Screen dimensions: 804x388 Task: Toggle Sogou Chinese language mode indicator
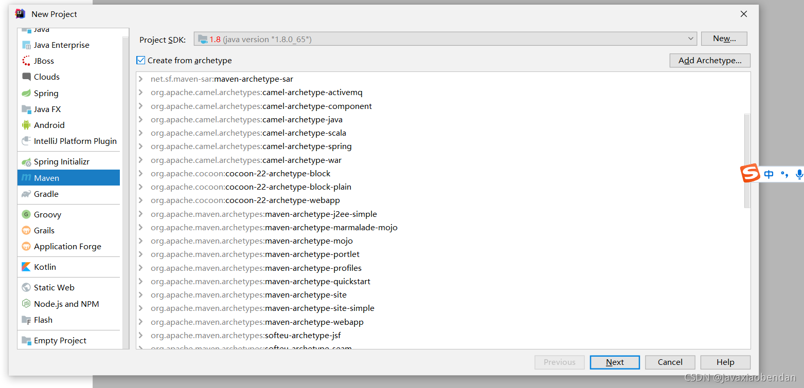[769, 175]
